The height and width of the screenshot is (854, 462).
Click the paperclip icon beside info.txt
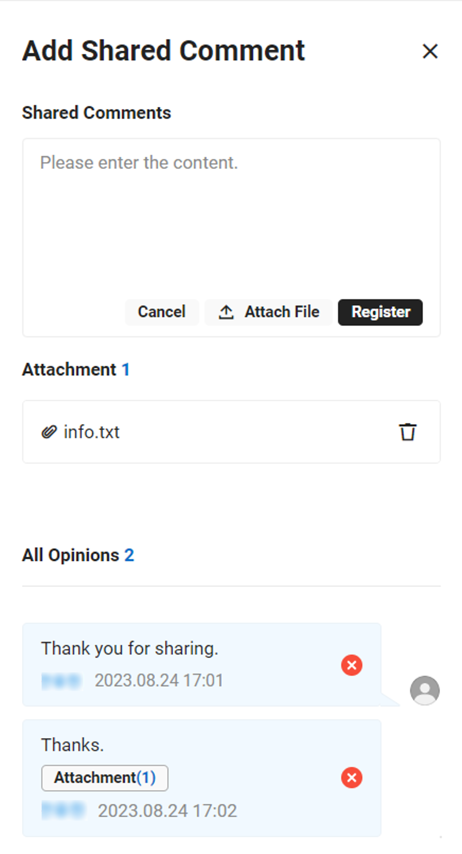tap(49, 432)
